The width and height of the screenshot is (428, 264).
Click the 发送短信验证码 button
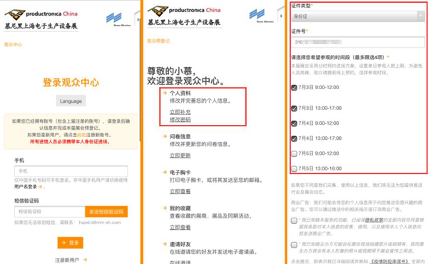(106, 212)
